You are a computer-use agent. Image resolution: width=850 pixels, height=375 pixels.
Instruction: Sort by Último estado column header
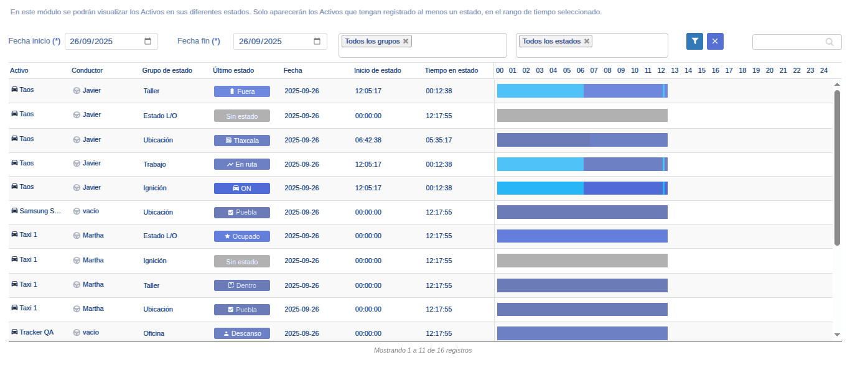pos(233,70)
